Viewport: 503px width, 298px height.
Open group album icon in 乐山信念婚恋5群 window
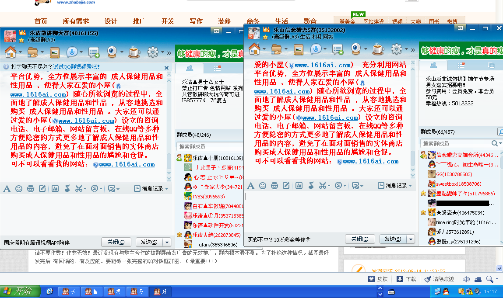point(298,49)
